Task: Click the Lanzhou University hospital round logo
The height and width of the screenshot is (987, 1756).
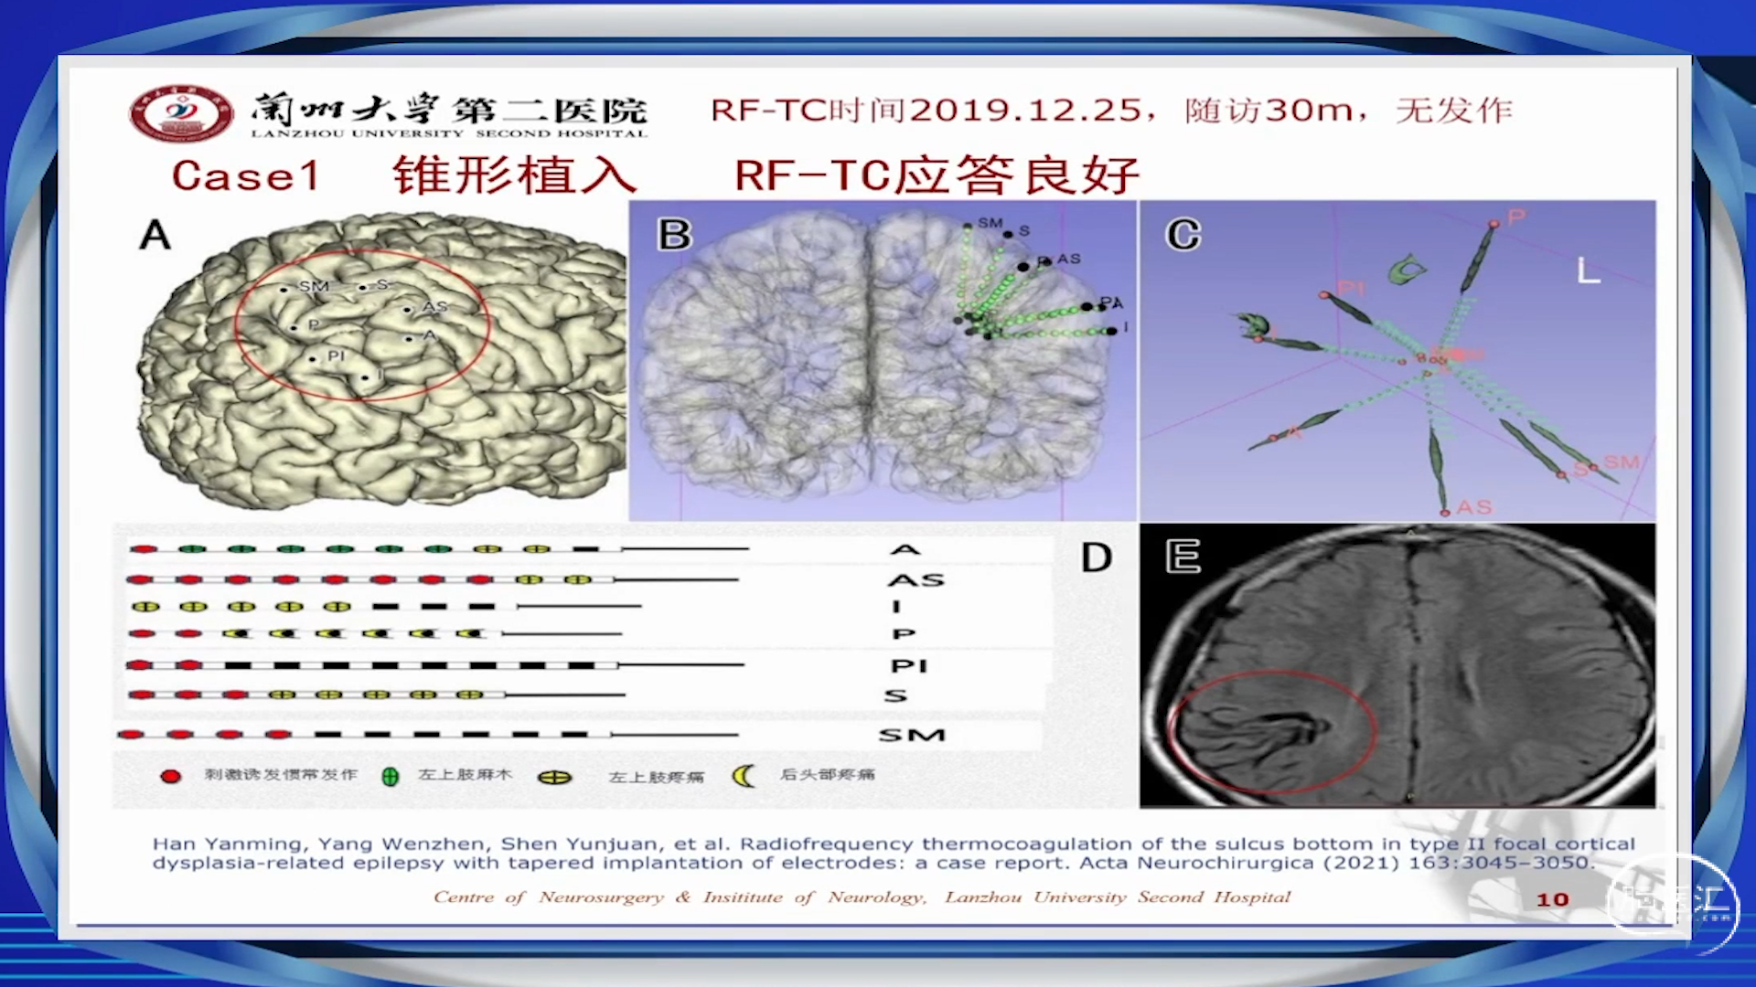Action: (x=181, y=113)
